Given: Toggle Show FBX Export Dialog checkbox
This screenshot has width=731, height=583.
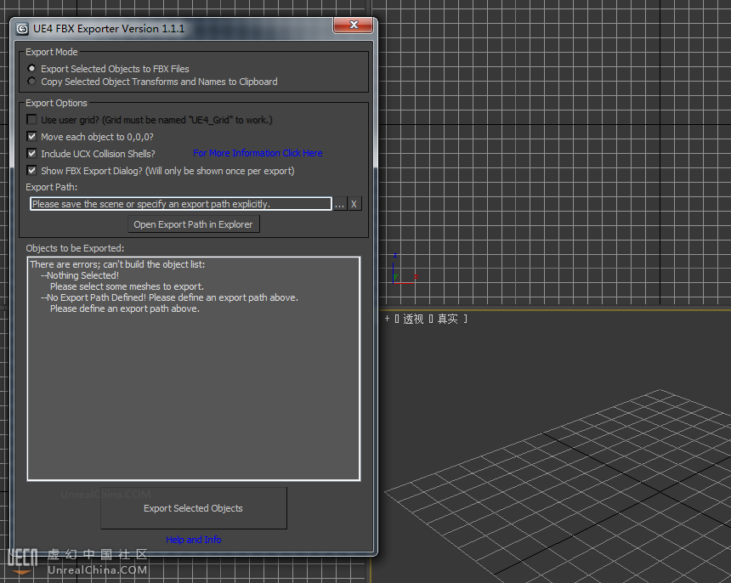Looking at the screenshot, I should click(31, 171).
